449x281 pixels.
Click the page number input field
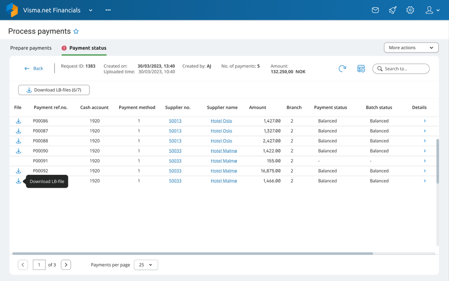point(39,265)
